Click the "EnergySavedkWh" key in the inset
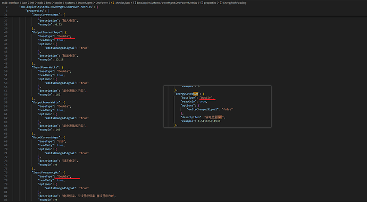This screenshot has width=367, height=202. tap(187, 94)
